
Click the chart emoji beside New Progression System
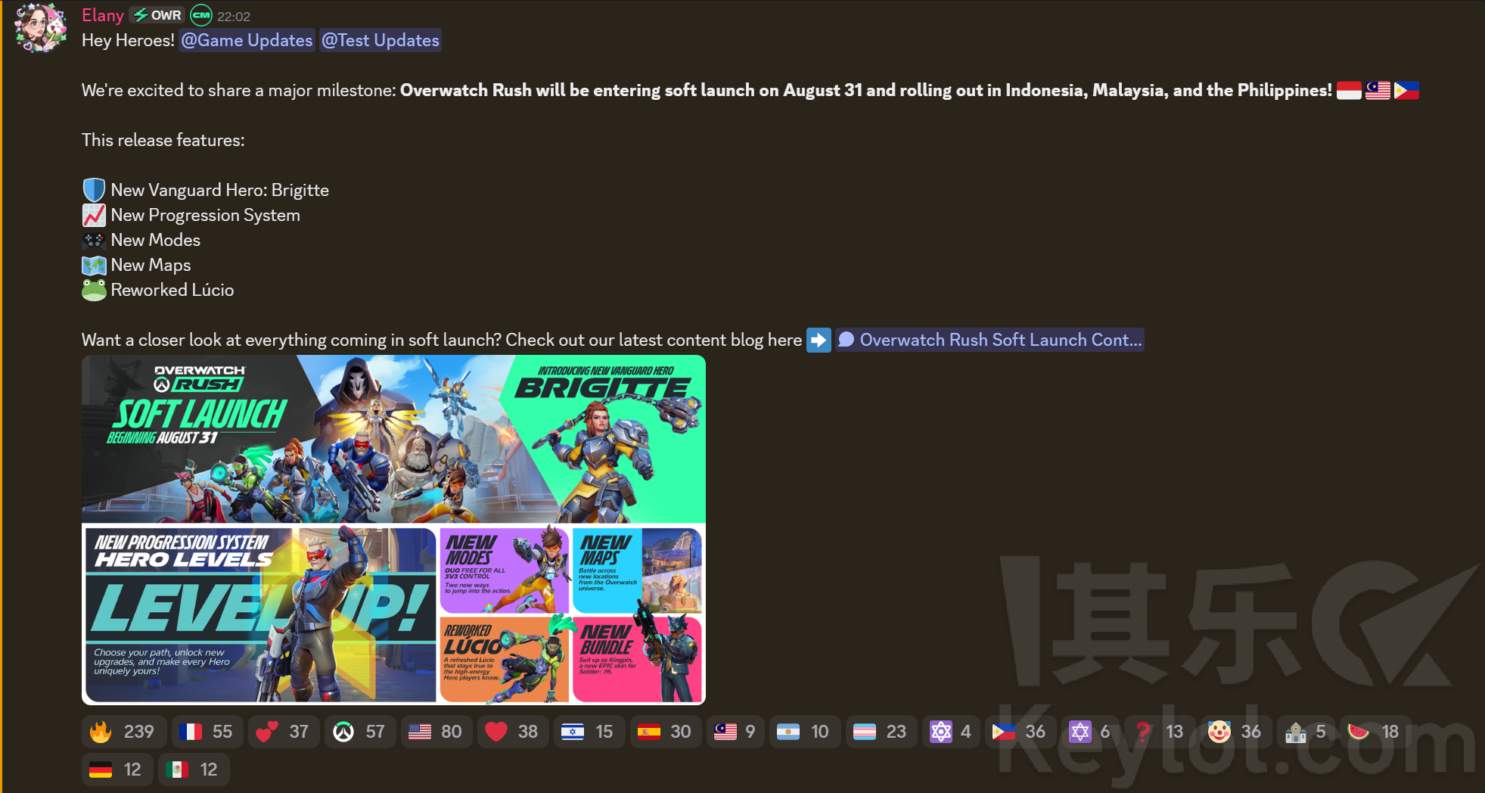click(94, 215)
